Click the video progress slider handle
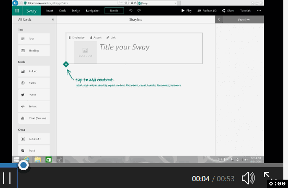288x188 pixels. click(24, 165)
